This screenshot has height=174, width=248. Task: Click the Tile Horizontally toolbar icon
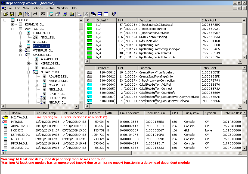click(100, 14)
